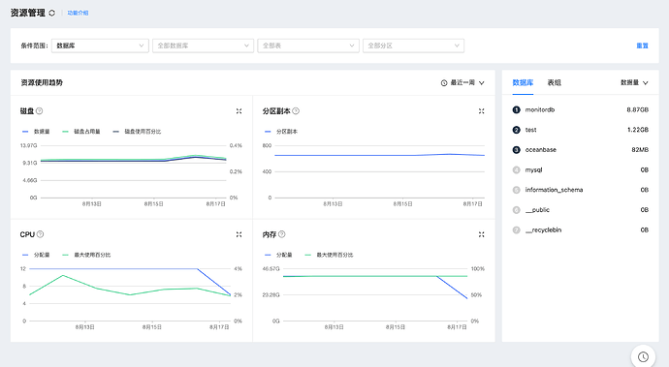
Task: Open the 功能介绍 link
Action: (78, 13)
